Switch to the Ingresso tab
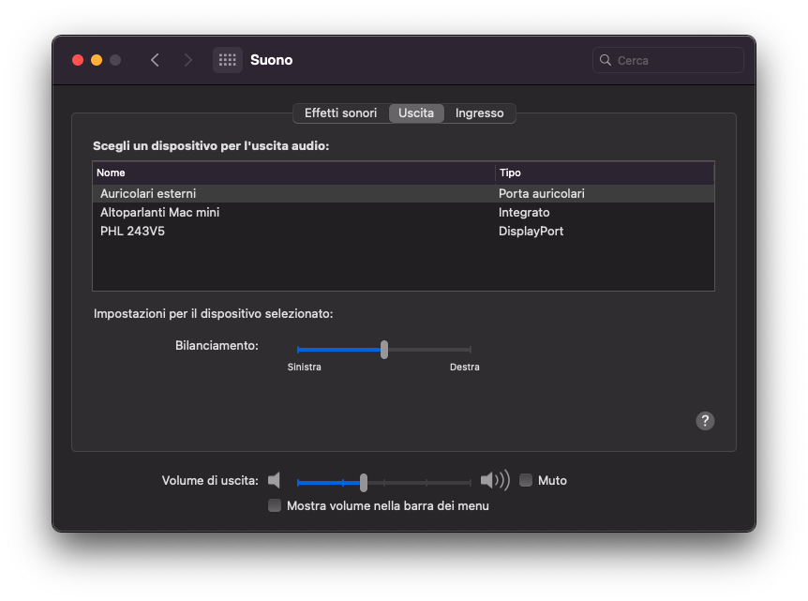The height and width of the screenshot is (601, 808). click(x=479, y=113)
